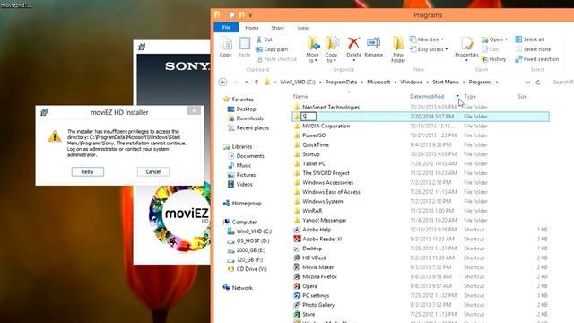Click Retry in the moviEZ HD Installer dialog

pos(88,171)
